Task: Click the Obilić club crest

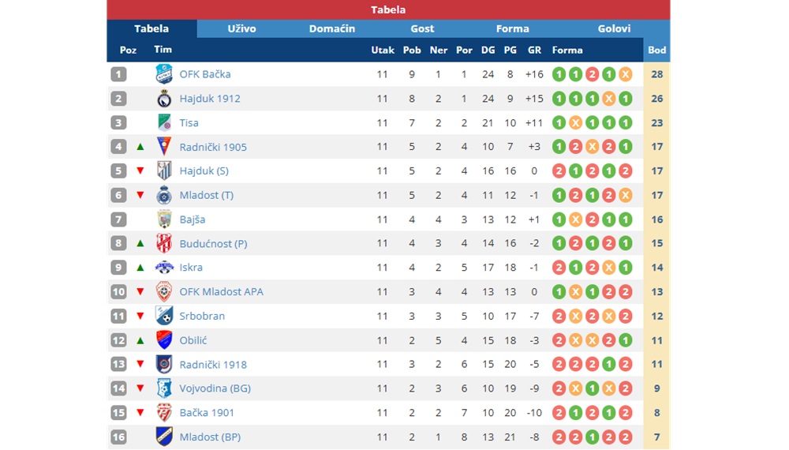Action: 164,339
